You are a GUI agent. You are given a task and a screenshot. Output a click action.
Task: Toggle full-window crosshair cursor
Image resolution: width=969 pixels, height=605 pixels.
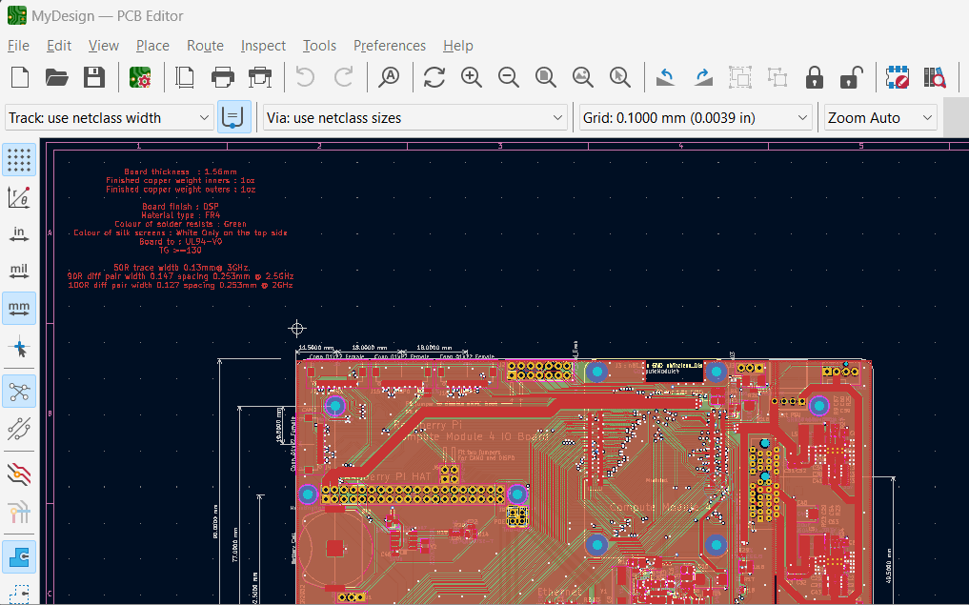click(19, 348)
